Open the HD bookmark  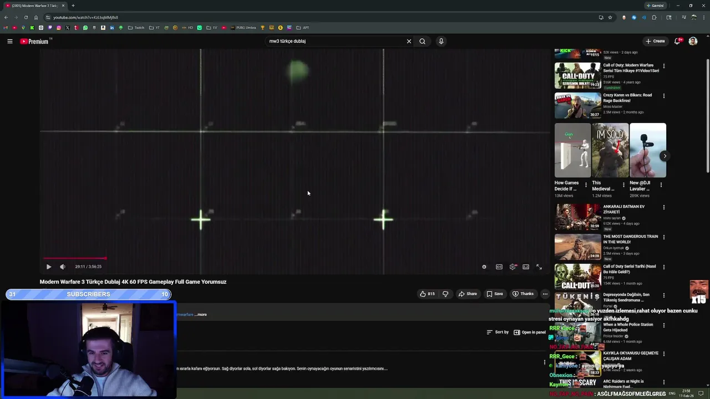pyautogui.click(x=187, y=28)
